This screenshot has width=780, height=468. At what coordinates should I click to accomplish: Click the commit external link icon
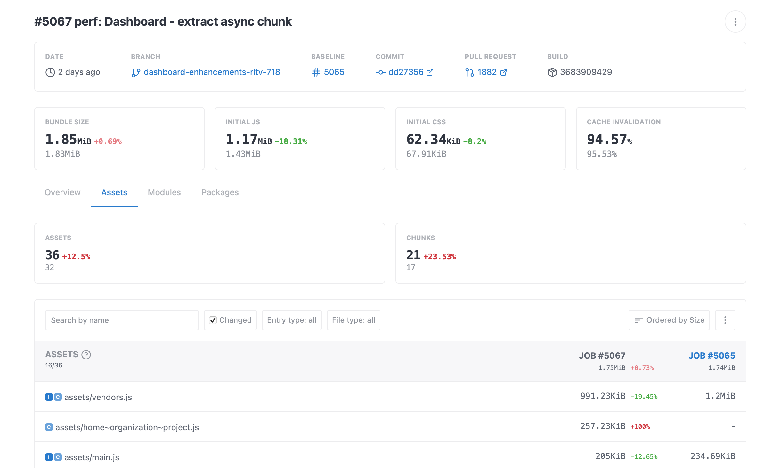(430, 72)
